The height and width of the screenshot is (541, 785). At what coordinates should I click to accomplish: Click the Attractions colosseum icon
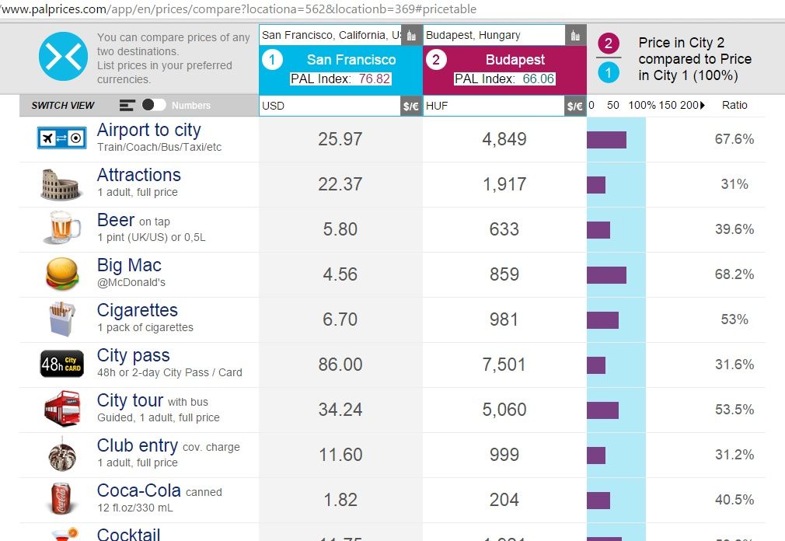[x=61, y=184]
